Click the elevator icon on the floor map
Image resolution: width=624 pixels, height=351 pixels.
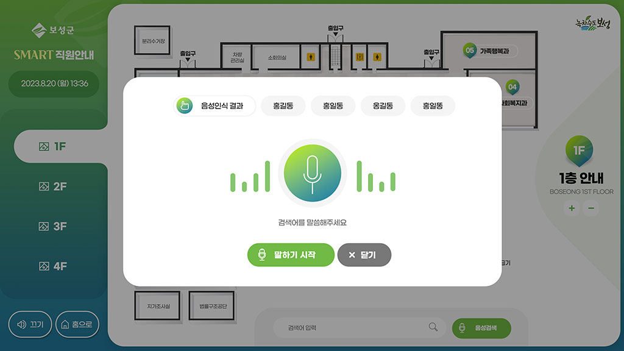tap(360, 57)
